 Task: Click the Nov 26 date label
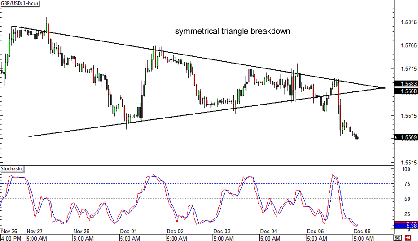9,231
